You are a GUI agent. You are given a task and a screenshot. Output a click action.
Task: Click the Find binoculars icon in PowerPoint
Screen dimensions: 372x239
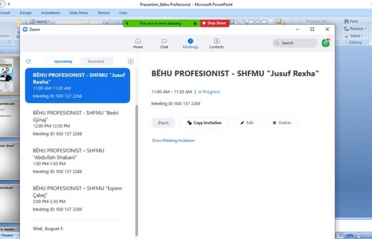click(346, 21)
